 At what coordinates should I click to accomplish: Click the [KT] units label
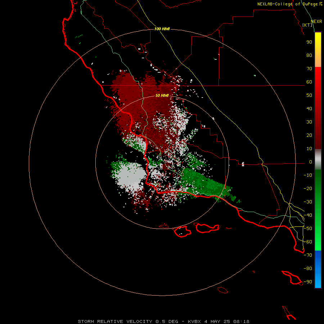(x=307, y=25)
